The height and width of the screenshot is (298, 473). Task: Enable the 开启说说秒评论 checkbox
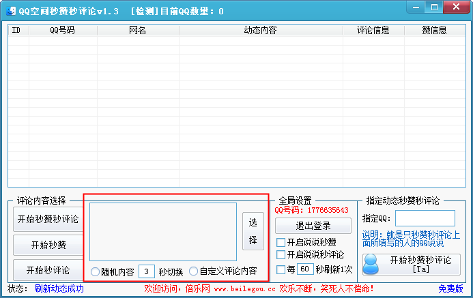pos(281,254)
